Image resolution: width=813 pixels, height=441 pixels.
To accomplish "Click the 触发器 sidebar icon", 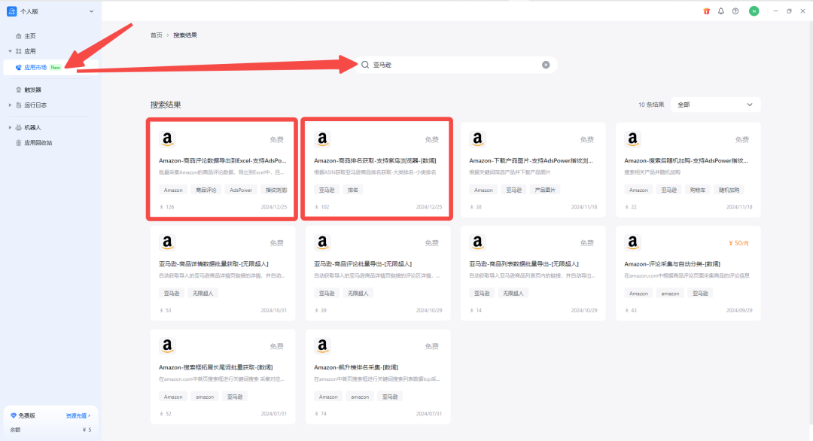I will click(x=19, y=90).
